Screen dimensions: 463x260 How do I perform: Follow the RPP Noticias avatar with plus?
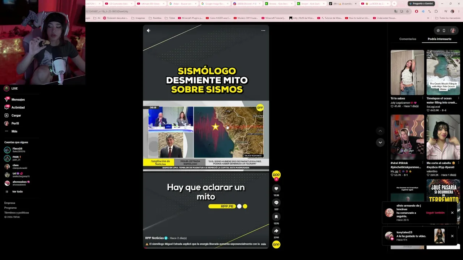click(x=276, y=175)
